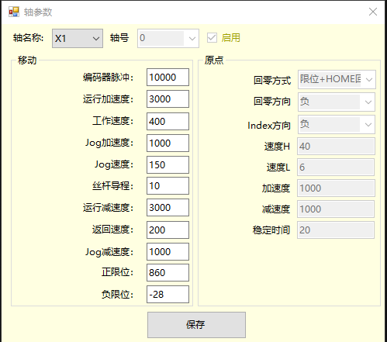Click the 编码器脉冲 label
This screenshot has height=342, width=387.
coord(108,78)
